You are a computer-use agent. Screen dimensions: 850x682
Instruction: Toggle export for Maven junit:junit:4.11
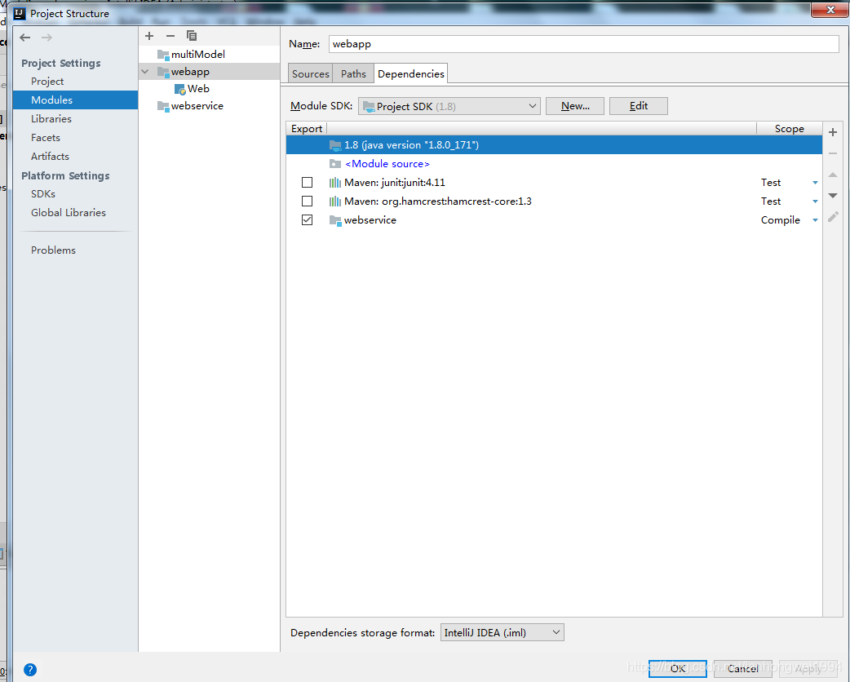[x=308, y=183]
